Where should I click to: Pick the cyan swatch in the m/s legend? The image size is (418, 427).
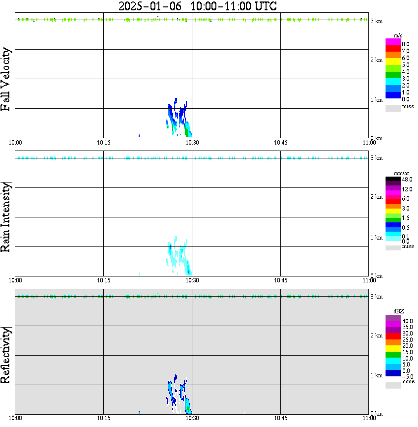pyautogui.click(x=393, y=82)
